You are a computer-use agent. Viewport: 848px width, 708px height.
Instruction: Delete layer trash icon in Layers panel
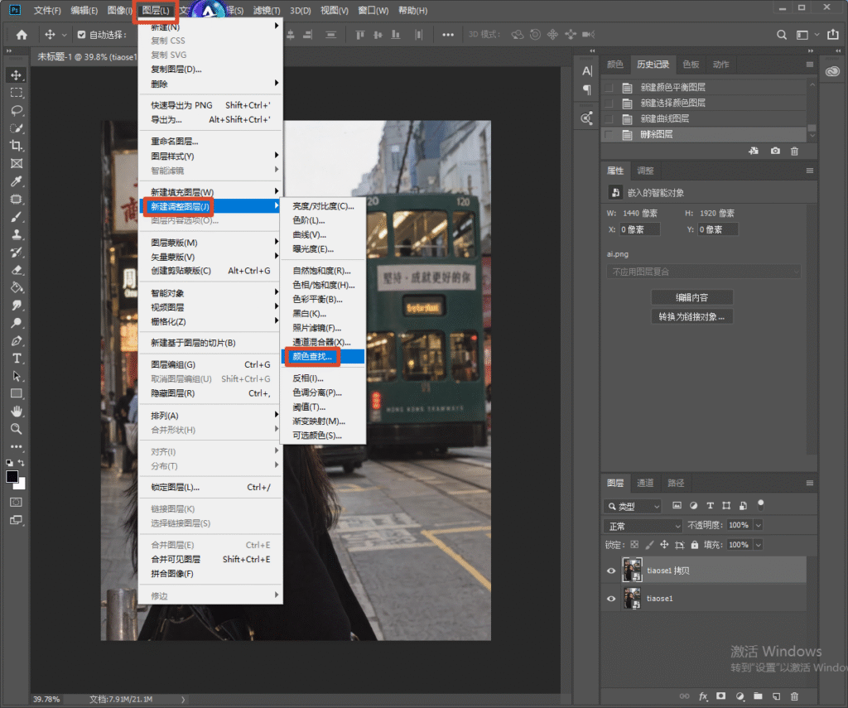794,696
